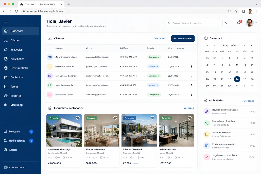Reload the page in the browser
The width and height of the screenshot is (261, 174).
tap(16, 11)
